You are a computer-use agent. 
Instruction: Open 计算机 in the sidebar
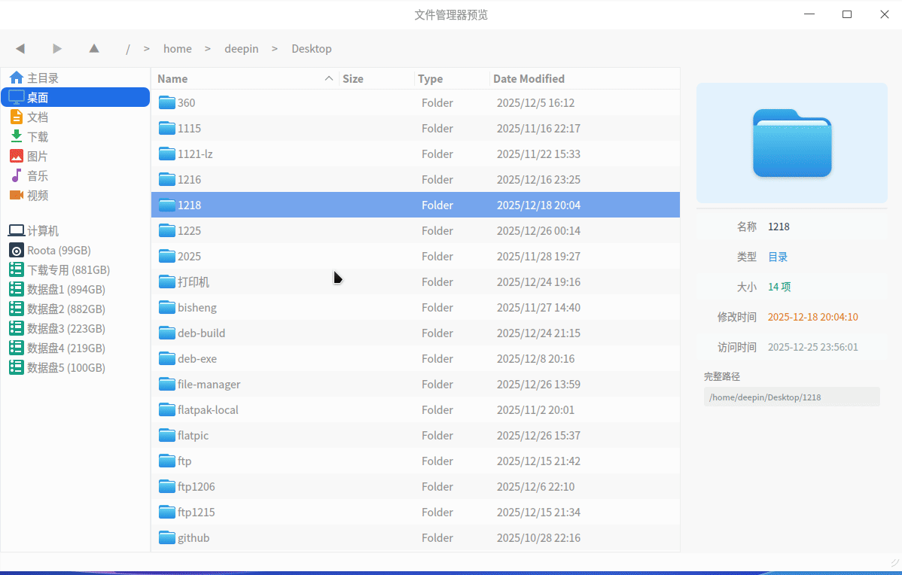tap(75, 231)
